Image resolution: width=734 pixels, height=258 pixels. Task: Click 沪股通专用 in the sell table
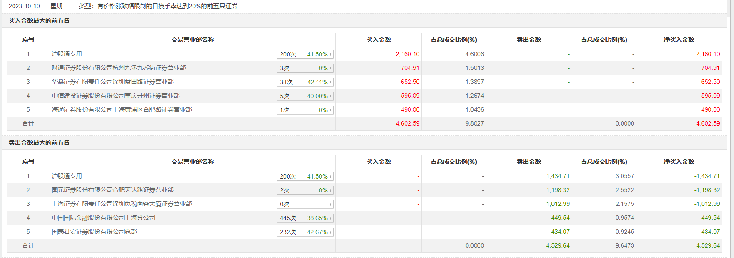(67, 176)
